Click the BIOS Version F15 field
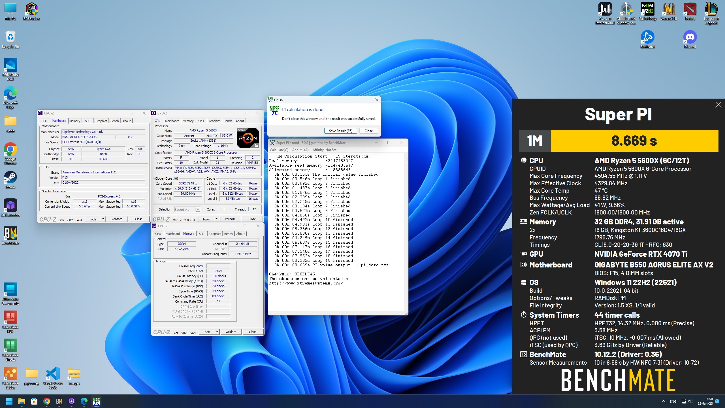 click(x=103, y=177)
